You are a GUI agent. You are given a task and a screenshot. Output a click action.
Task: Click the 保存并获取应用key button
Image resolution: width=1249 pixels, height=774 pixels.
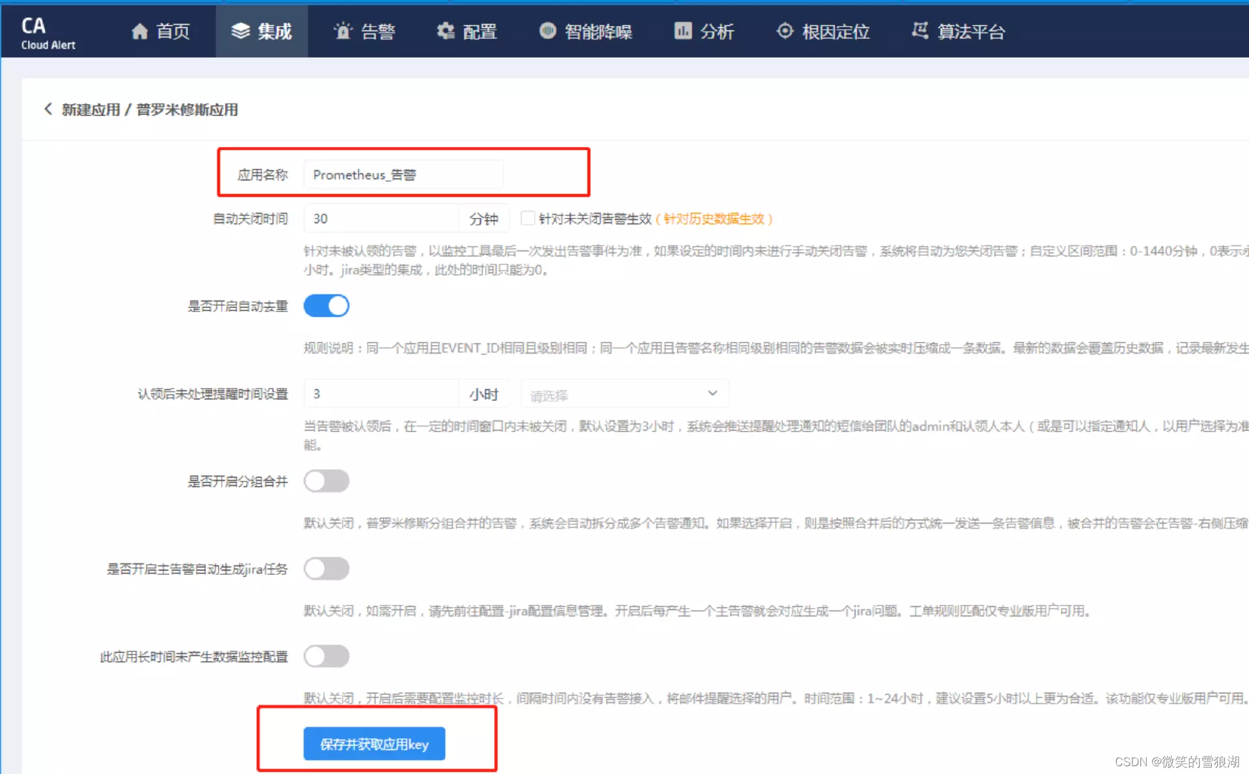(x=374, y=744)
